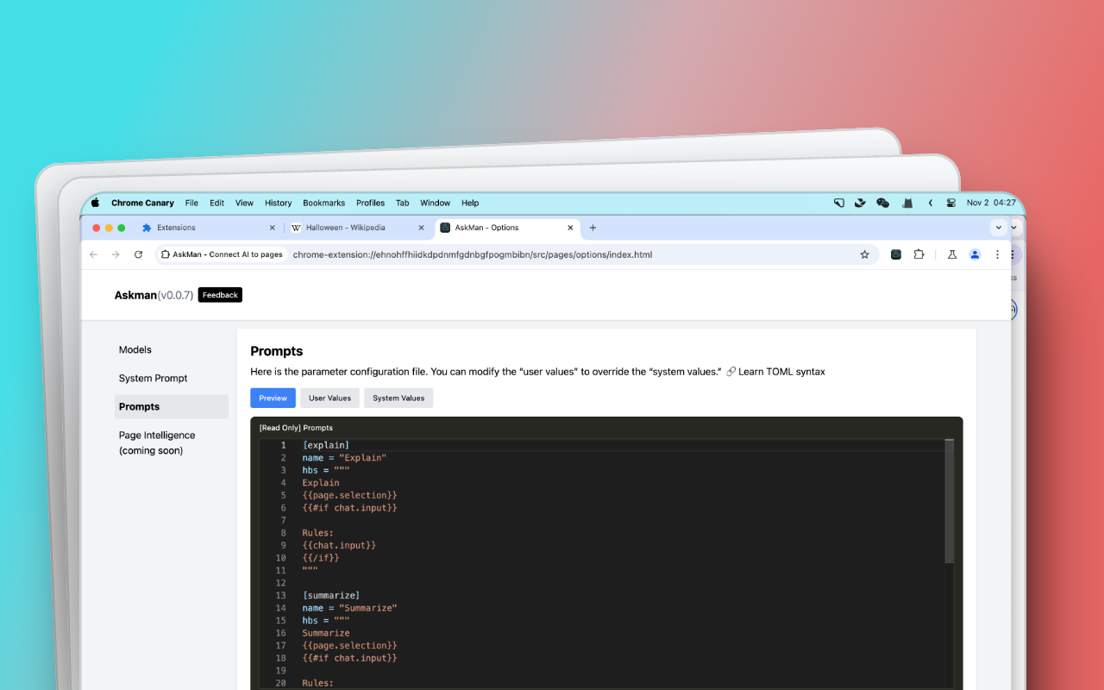The height and width of the screenshot is (690, 1104).
Task: Go forward to the next page
Action: 116,254
